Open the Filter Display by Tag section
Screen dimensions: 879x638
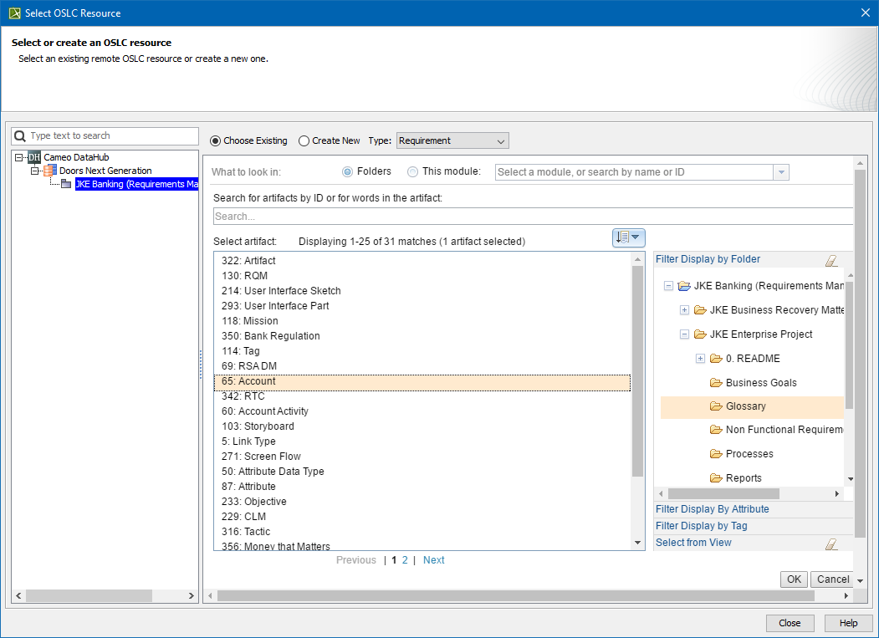coord(701,526)
